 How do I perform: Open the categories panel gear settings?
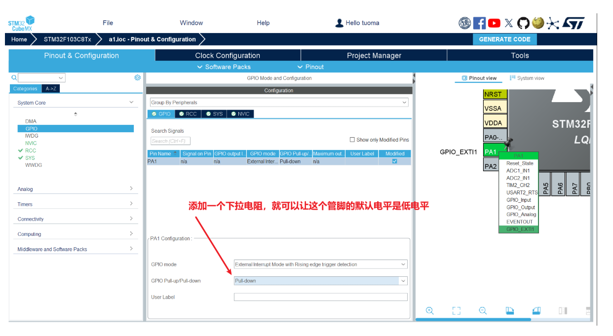coord(138,77)
